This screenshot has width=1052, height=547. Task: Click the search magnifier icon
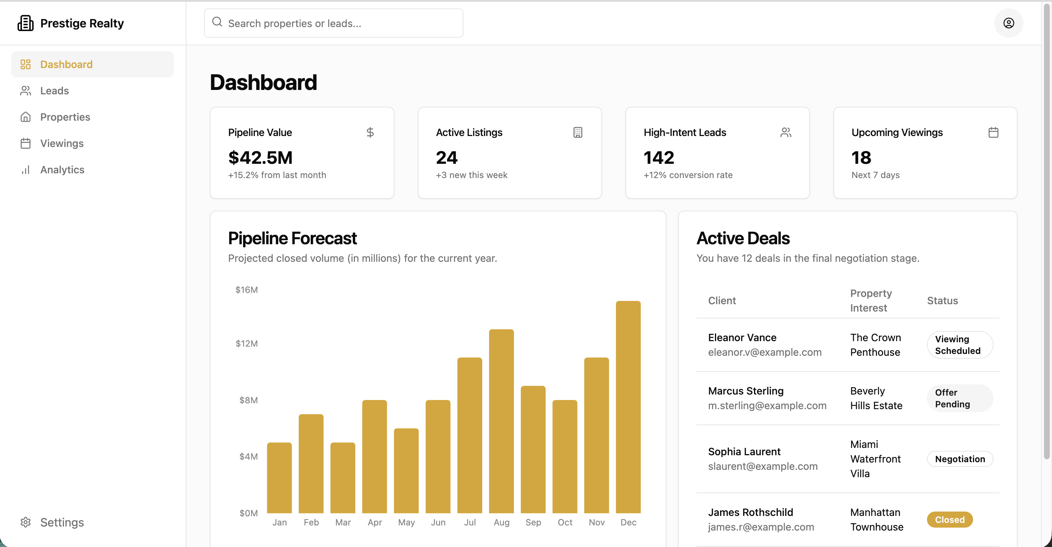click(217, 22)
